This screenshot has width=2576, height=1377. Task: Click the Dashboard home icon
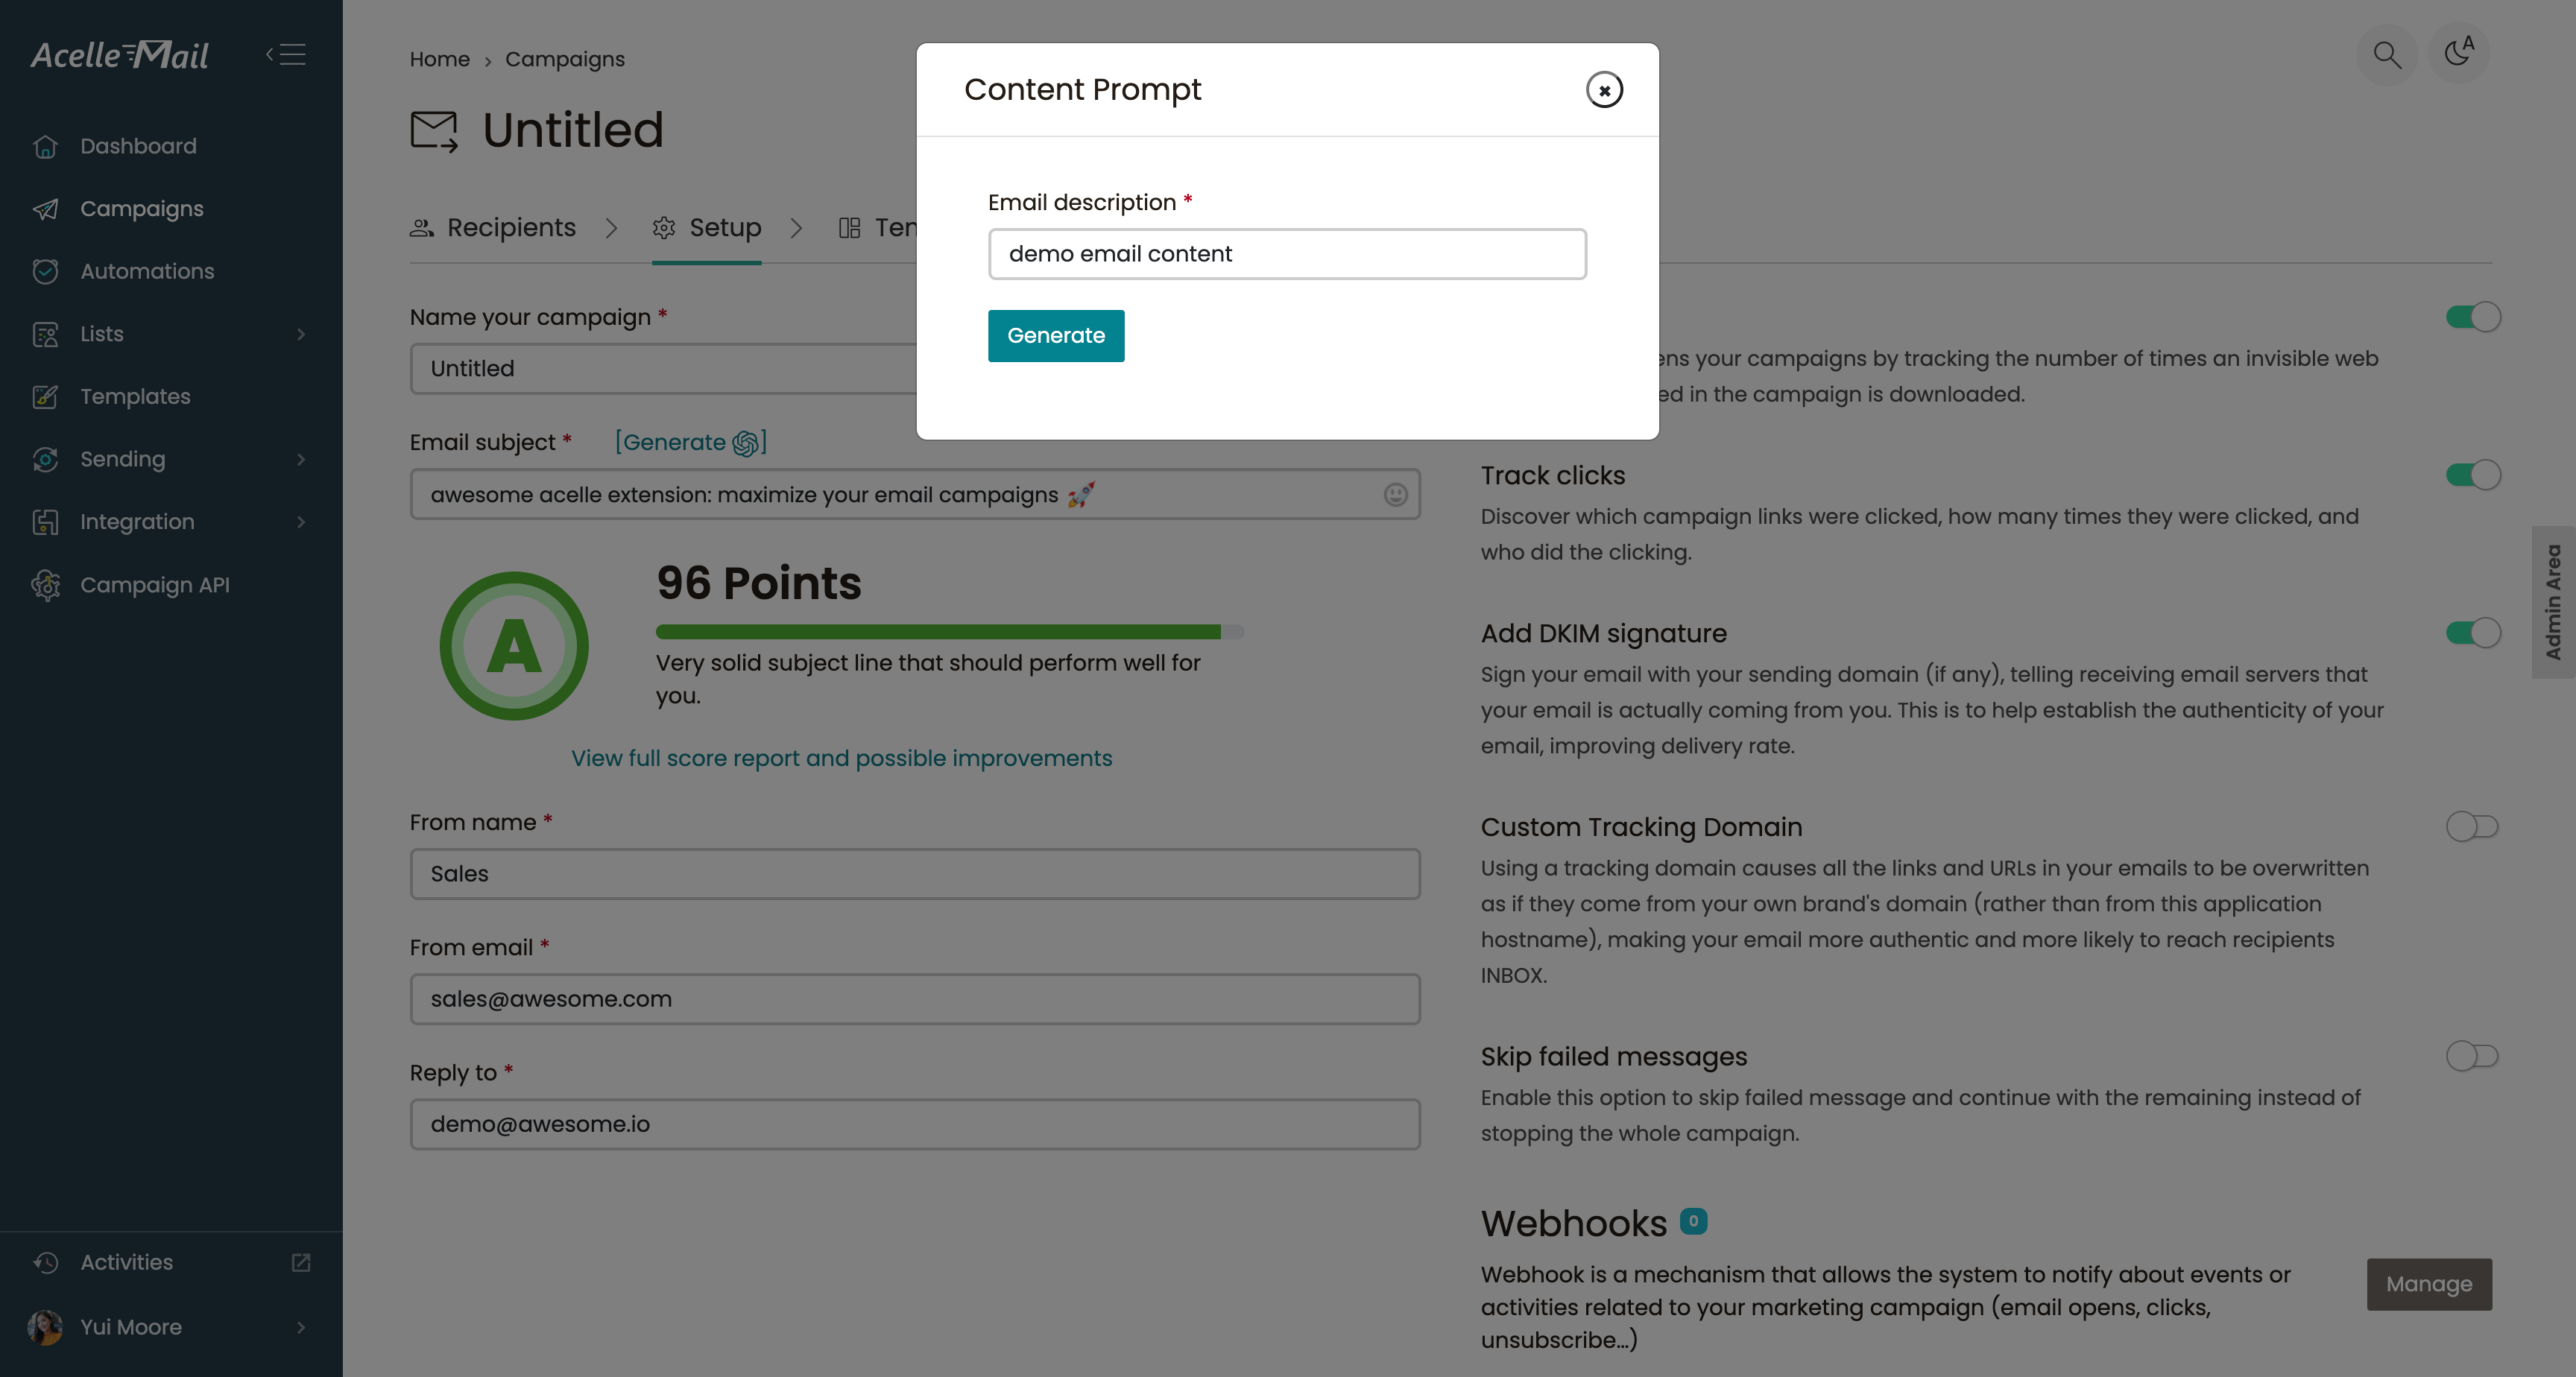point(45,146)
